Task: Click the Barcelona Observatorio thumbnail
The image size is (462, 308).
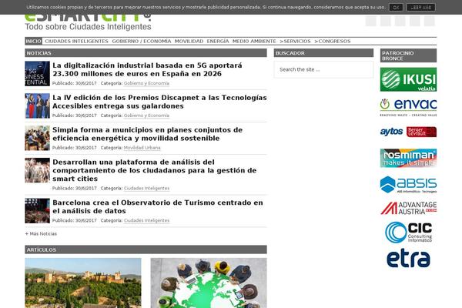Action: coord(38,211)
